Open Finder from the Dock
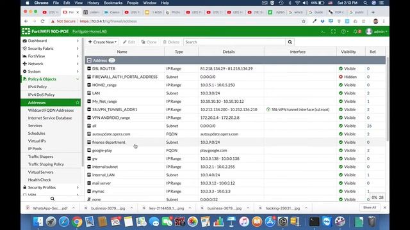This screenshot has width=410, height=230. point(38,222)
